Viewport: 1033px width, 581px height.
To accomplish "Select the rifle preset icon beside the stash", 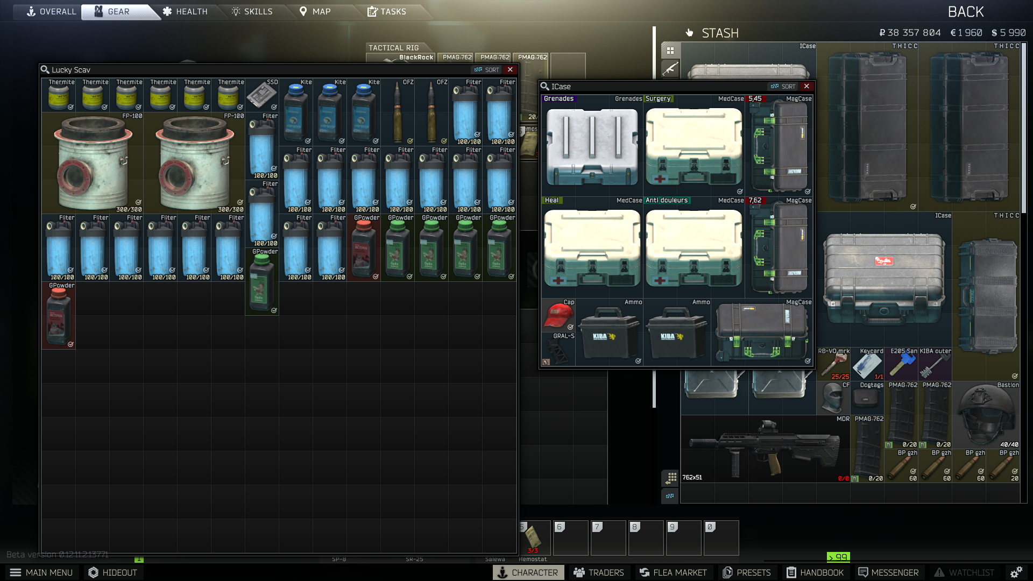I will [670, 68].
